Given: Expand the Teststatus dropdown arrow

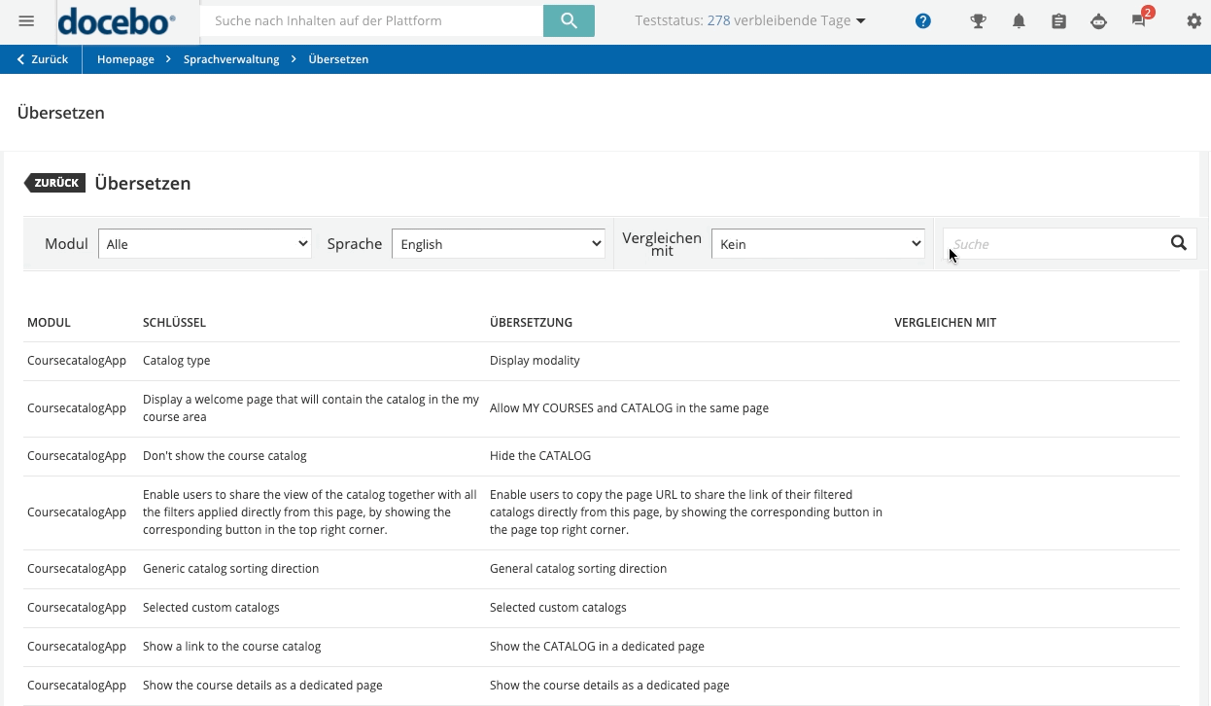Looking at the screenshot, I should (861, 21).
